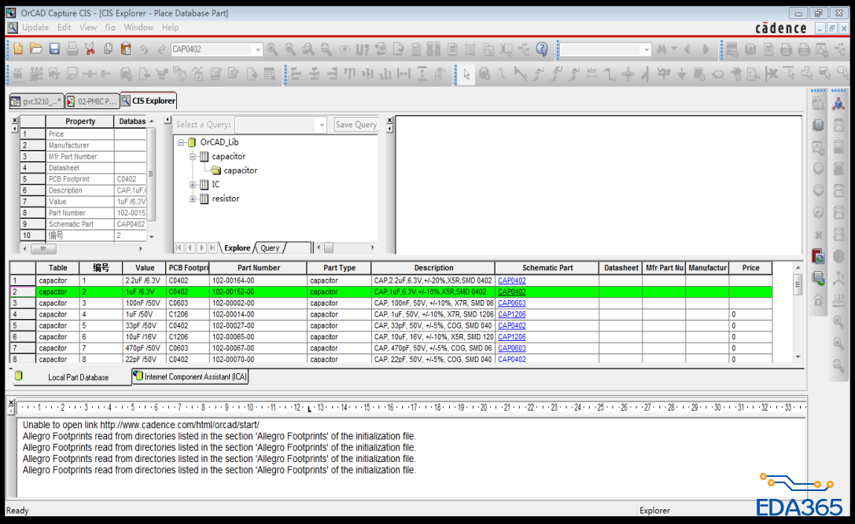Click the Cut scissors icon

90,49
